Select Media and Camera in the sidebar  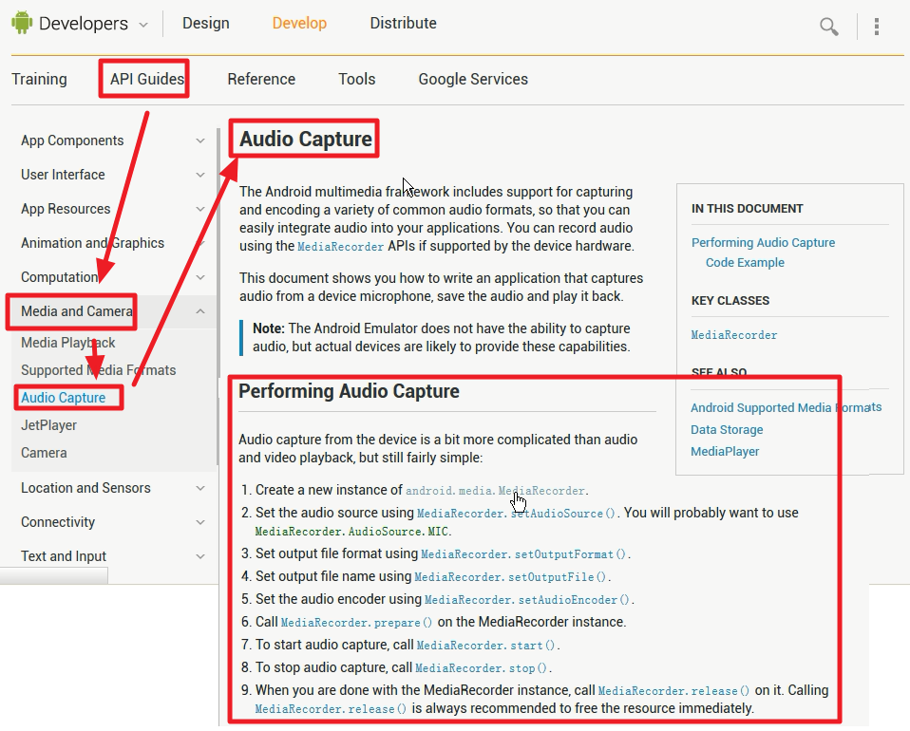point(77,311)
